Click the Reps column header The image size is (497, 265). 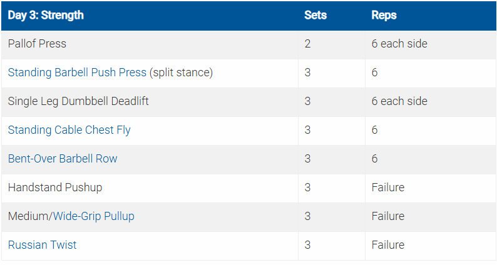click(384, 15)
